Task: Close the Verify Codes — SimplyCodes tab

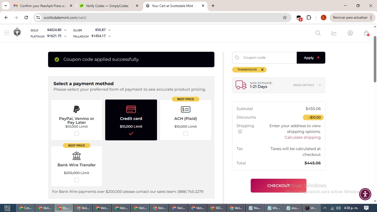Action: point(137,6)
